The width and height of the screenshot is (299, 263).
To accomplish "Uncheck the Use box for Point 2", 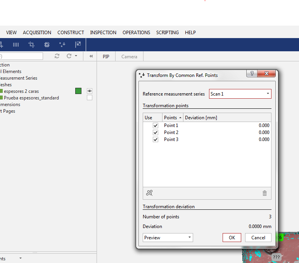I will pos(156,132).
